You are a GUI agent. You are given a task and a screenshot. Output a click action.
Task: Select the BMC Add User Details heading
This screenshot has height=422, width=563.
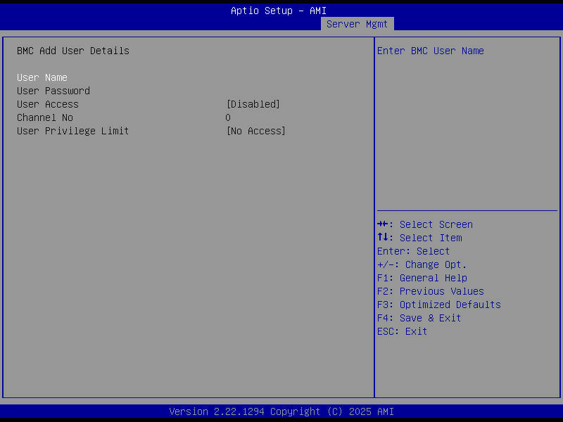72,51
